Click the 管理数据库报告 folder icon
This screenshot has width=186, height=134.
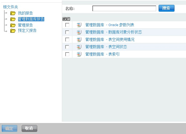(x=13, y=19)
